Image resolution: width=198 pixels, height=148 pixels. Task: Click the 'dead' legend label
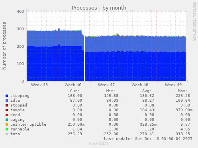pyautogui.click(x=15, y=115)
